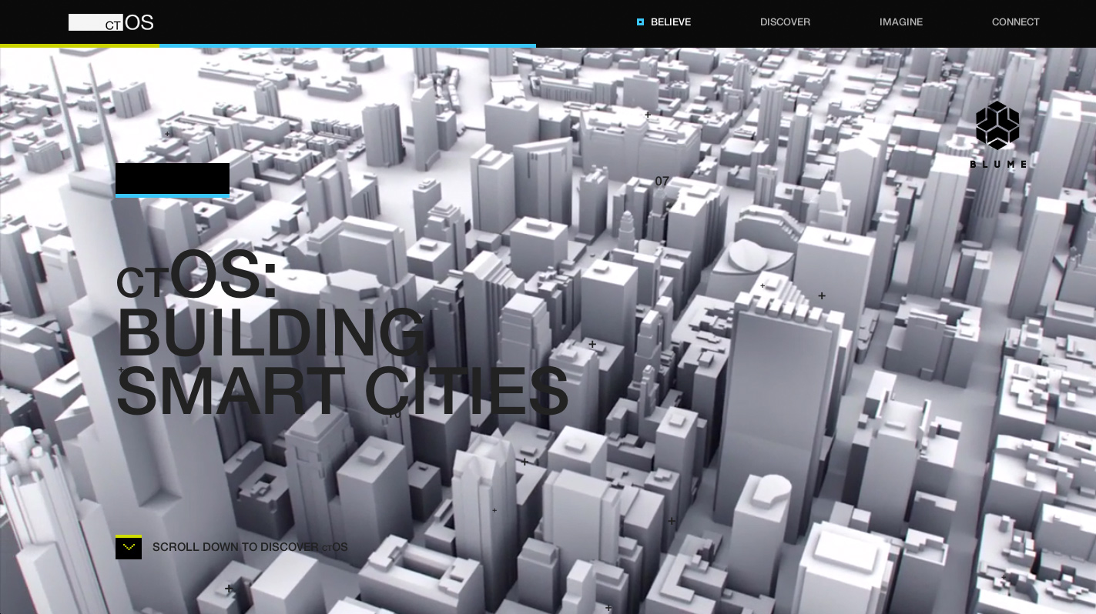
Task: Click the plus marker below the scroll arrow icon
Action: (x=229, y=589)
